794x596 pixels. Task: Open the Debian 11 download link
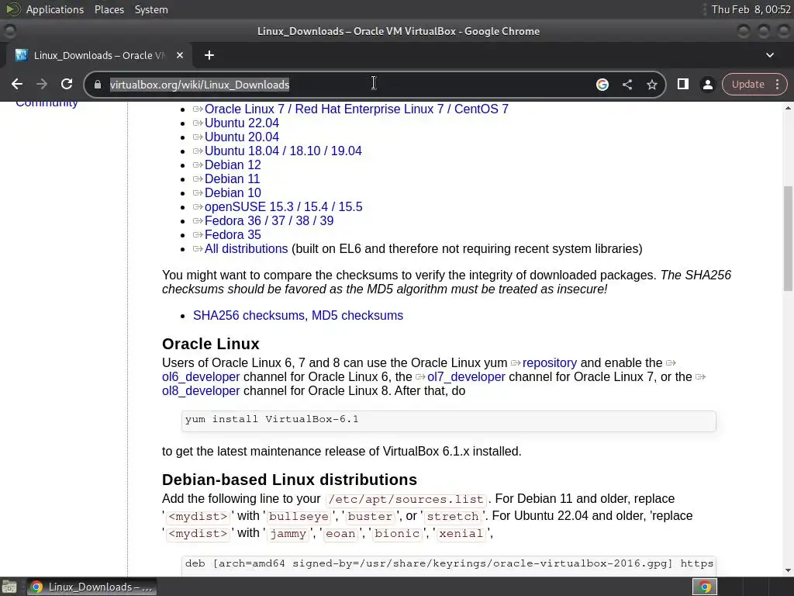point(232,179)
